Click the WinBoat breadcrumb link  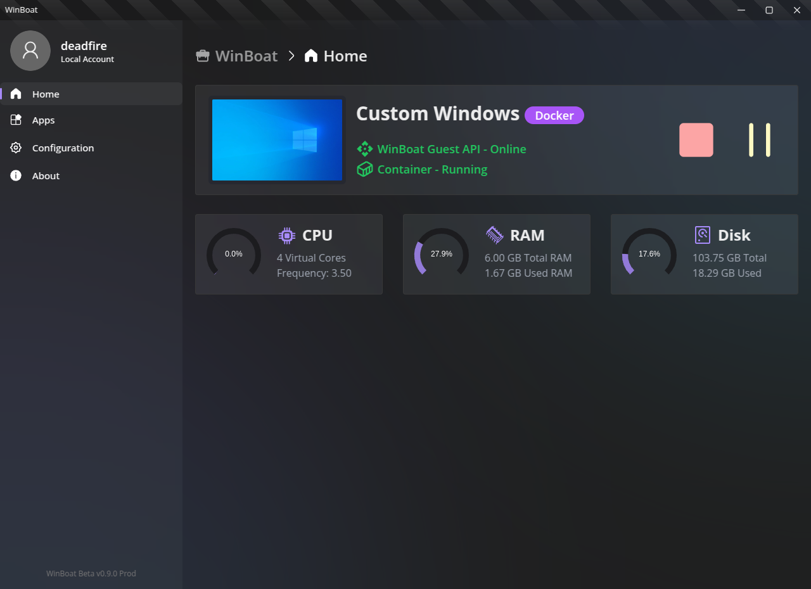tap(246, 56)
